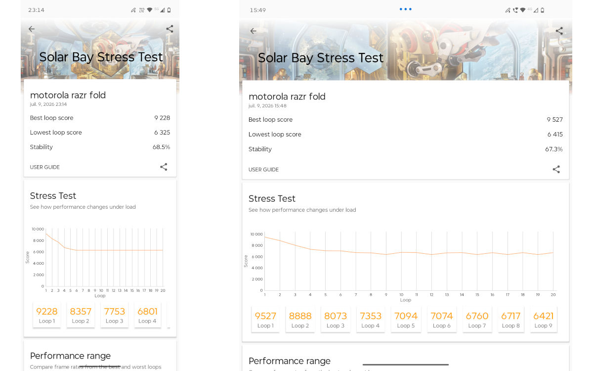Select the Loop 3 card showing 8073
The width and height of the screenshot is (593, 371).
pos(336,319)
